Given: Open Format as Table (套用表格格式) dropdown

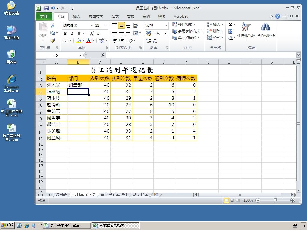Looking at the screenshot, I should tap(188, 31).
